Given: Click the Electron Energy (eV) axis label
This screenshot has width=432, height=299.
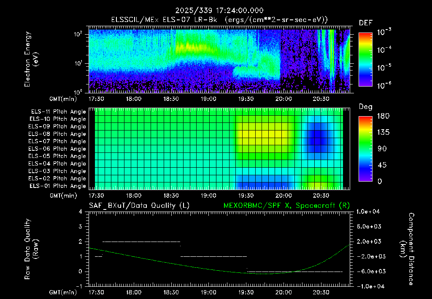Looking at the screenshot, I should [31, 59].
